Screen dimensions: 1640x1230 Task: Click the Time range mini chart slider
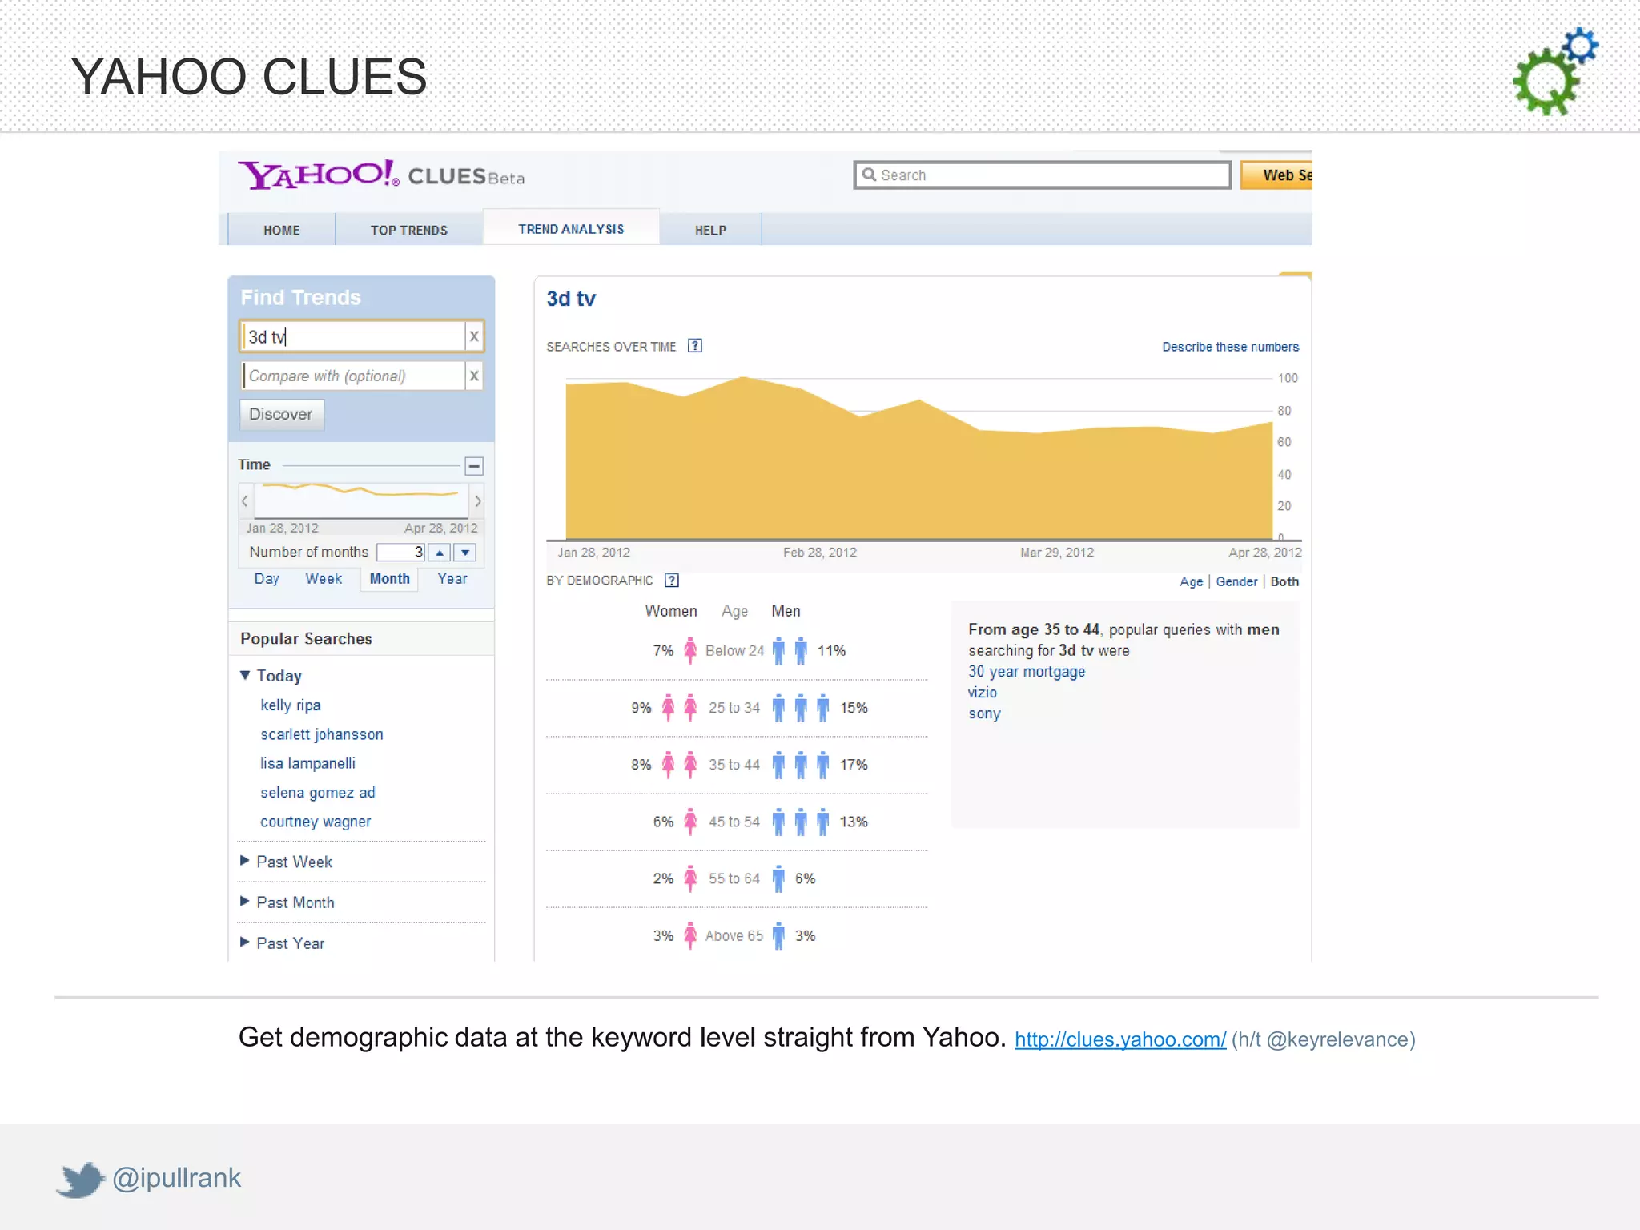click(x=361, y=500)
